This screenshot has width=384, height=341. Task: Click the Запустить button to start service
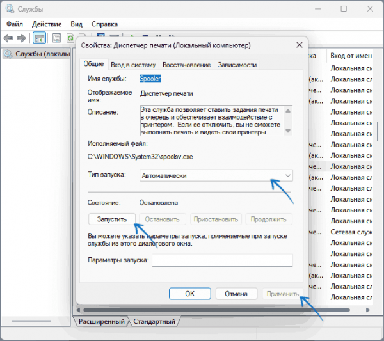(111, 219)
